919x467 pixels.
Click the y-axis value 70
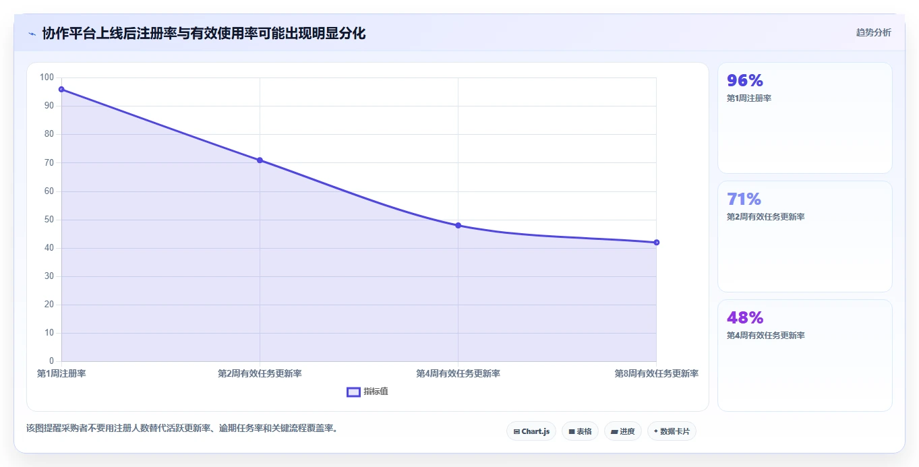point(49,162)
